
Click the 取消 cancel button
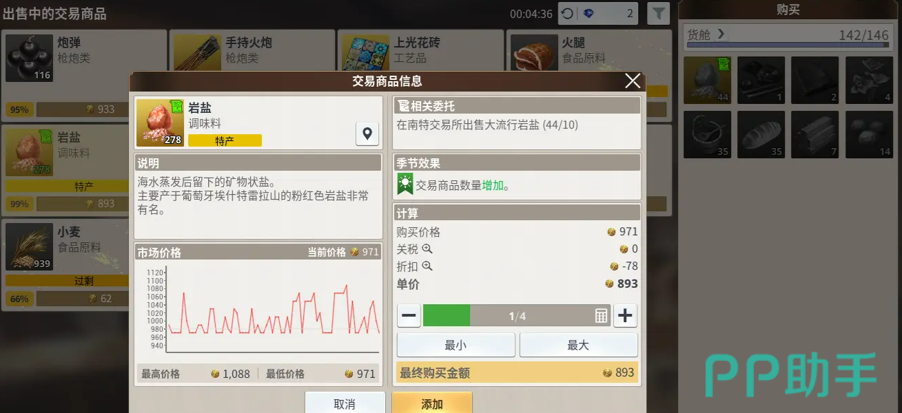tap(345, 403)
